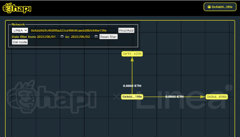Click the Reset filter button
The height and width of the screenshot is (137, 240).
(108, 37)
